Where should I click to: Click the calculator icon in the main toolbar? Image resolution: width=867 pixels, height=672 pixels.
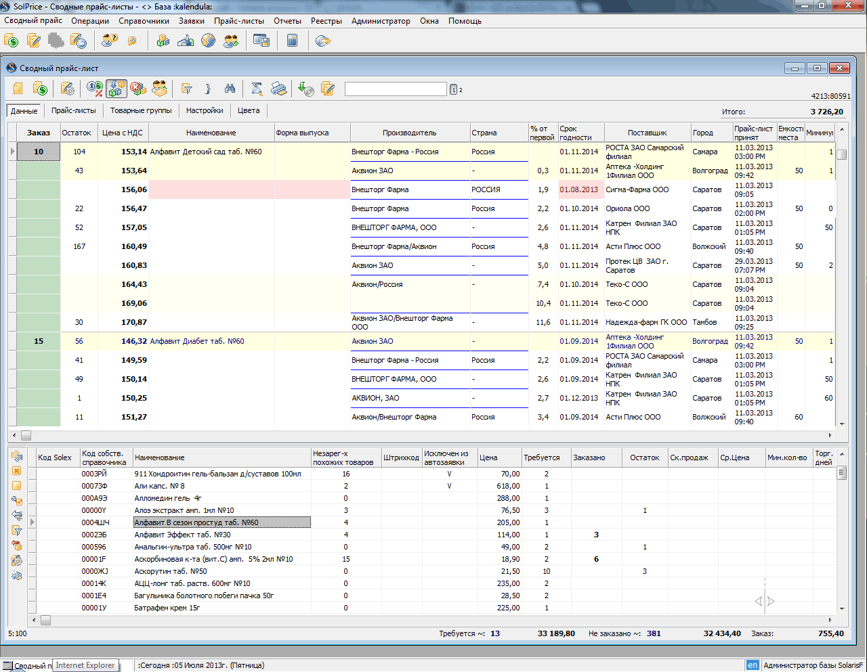(x=293, y=41)
